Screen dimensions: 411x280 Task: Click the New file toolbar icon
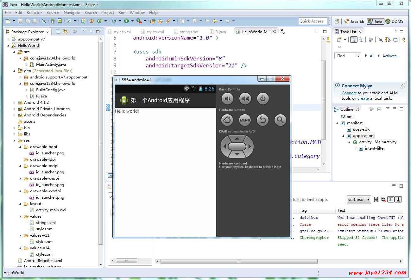click(x=8, y=21)
